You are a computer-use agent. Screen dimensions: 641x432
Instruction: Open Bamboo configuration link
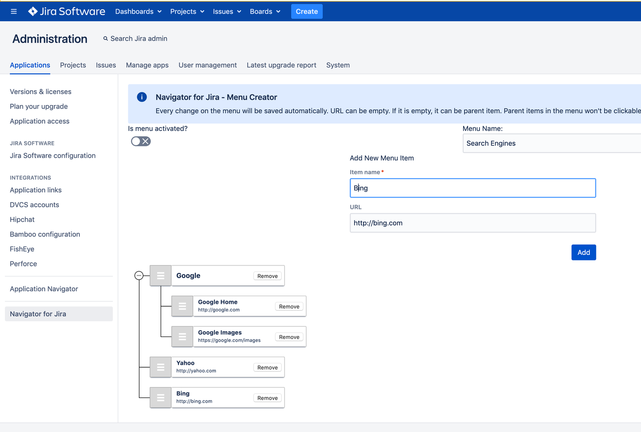click(45, 234)
